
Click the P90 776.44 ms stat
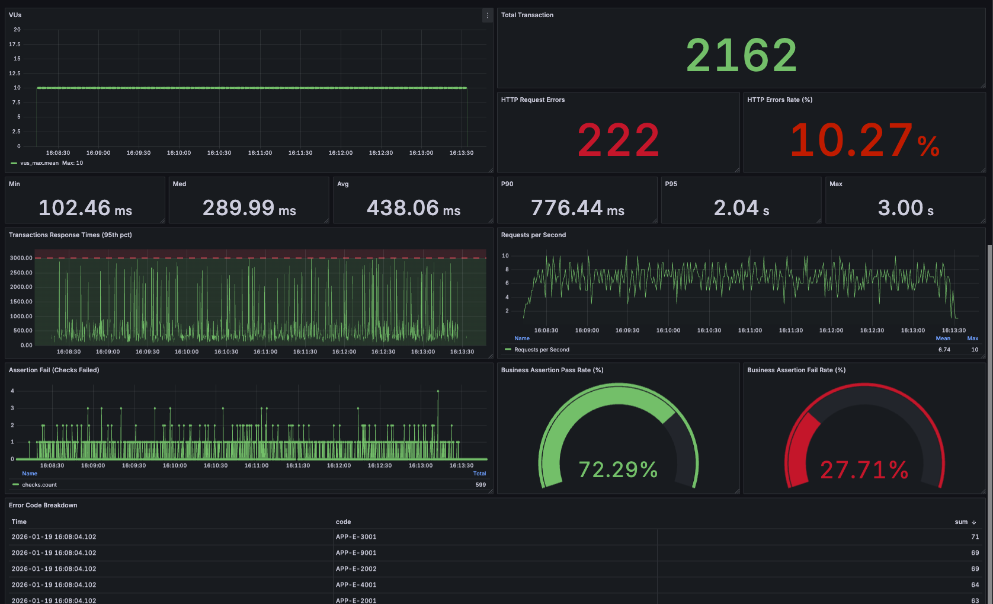click(578, 208)
